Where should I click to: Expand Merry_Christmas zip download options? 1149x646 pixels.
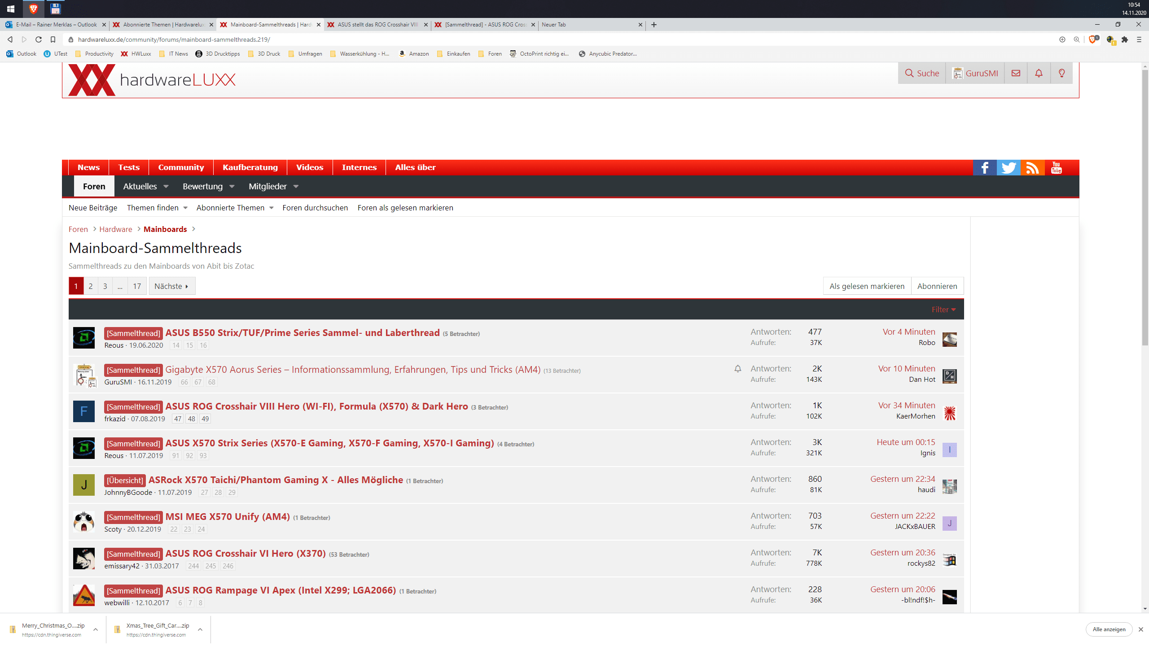point(96,629)
